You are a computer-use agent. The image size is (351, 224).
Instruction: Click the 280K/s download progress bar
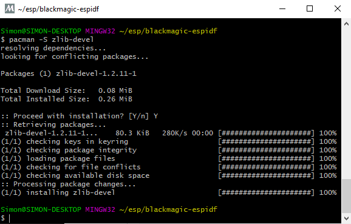(x=267, y=133)
